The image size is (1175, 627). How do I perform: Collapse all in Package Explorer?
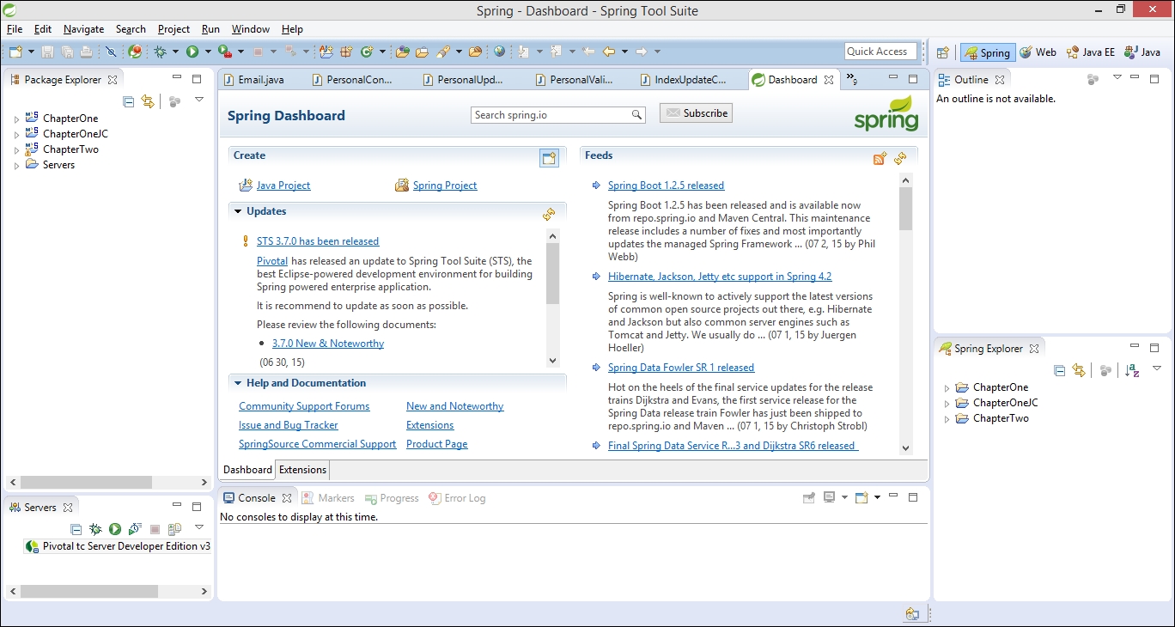coord(129,101)
